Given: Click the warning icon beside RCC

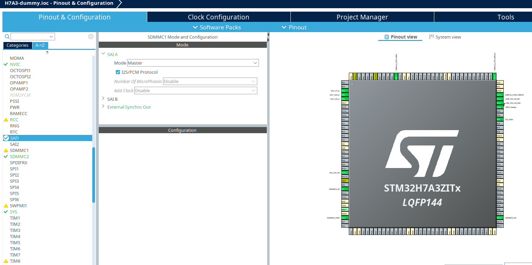Looking at the screenshot, I should pos(5,120).
